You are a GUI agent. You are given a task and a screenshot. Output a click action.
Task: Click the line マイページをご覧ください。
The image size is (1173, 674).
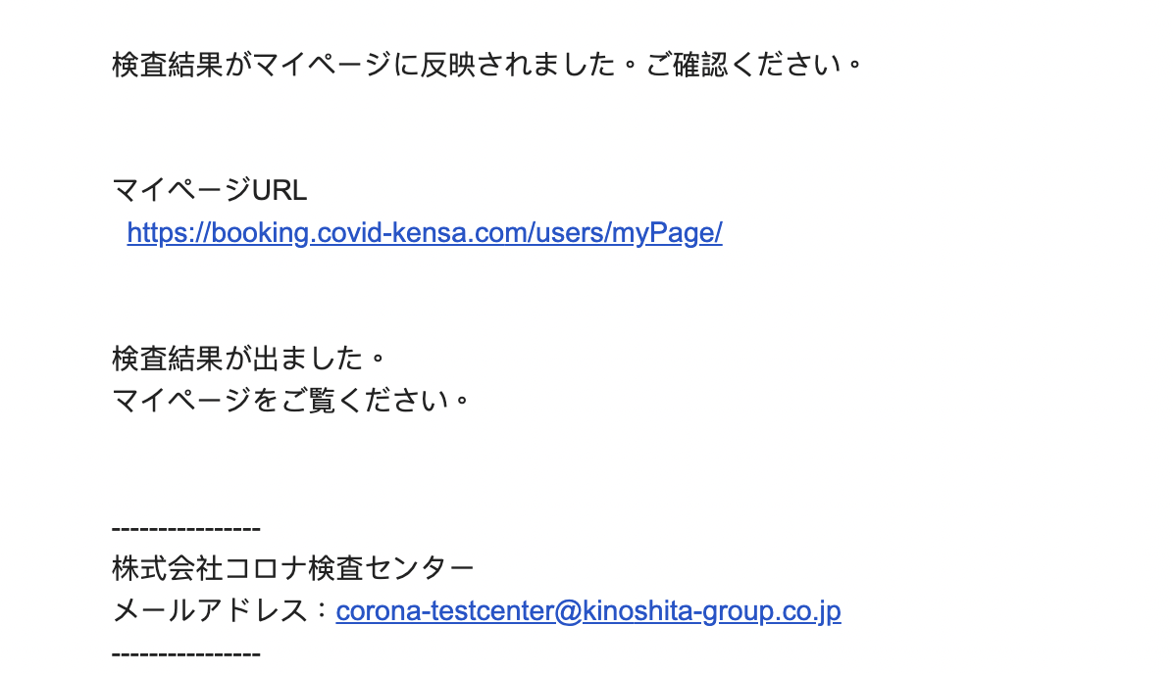(x=291, y=401)
